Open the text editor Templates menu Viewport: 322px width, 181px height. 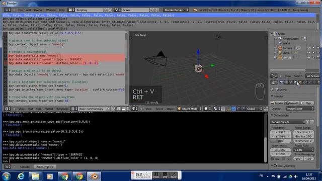pos(62,109)
